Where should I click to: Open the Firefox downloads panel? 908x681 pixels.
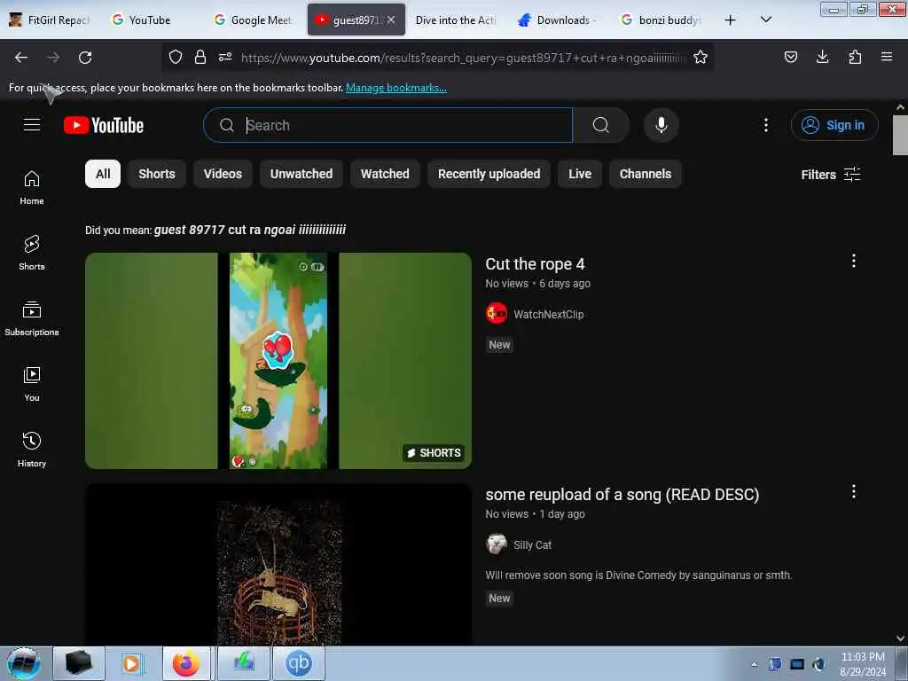[x=822, y=57]
